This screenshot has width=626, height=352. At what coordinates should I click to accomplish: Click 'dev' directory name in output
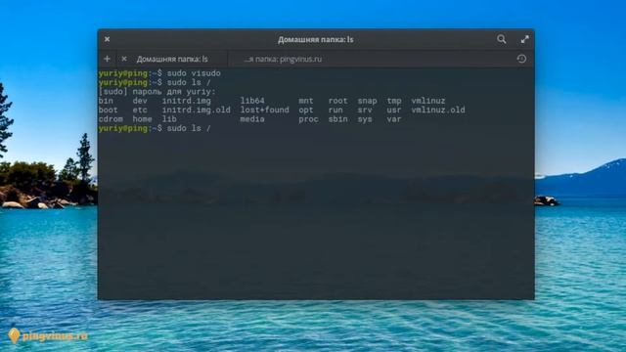pyautogui.click(x=140, y=101)
